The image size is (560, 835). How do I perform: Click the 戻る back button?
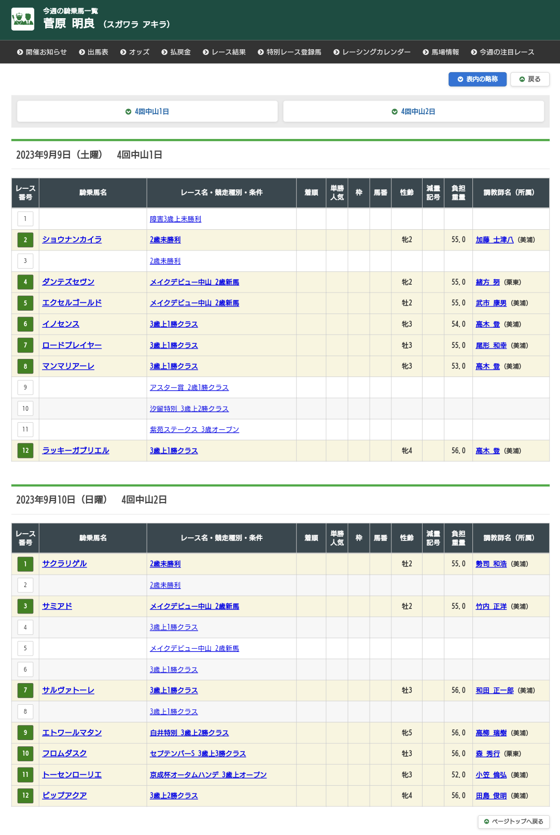click(530, 79)
